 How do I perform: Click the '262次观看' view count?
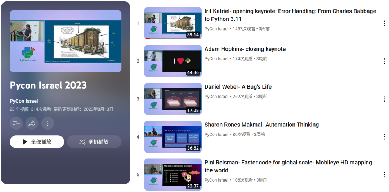coord(243,97)
